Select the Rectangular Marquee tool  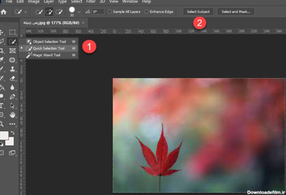pyautogui.click(x=12, y=32)
